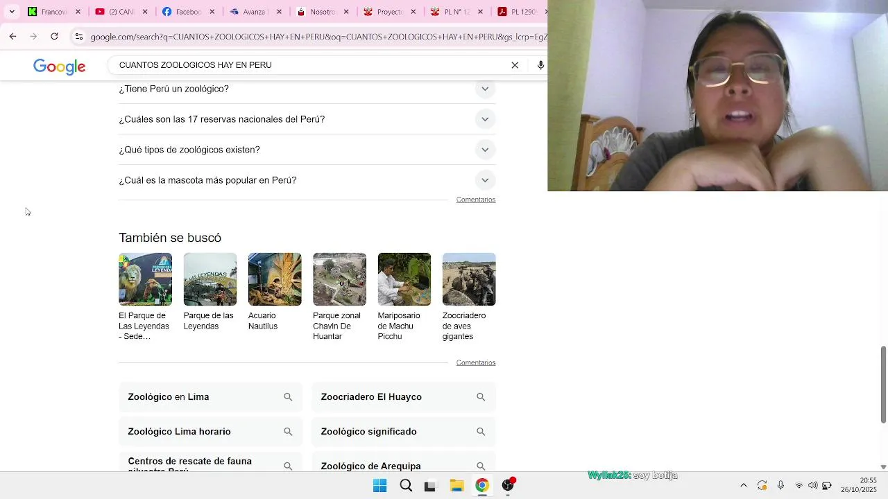Open Acuario Nautilus thumbnail
Image resolution: width=888 pixels, height=499 pixels.
(275, 279)
